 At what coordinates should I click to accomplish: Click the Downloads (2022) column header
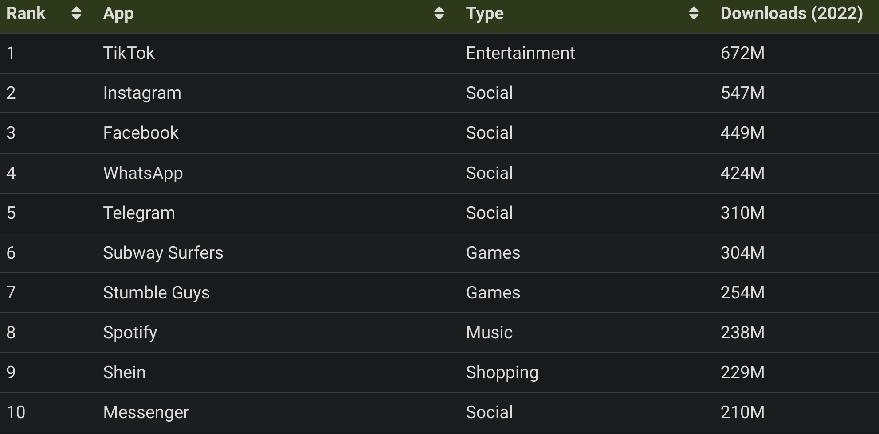(x=791, y=13)
